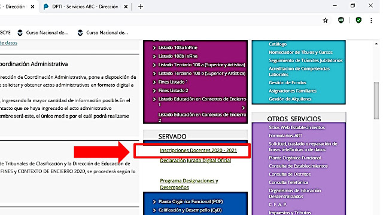Screen dimensions: 383x215
Task: Close the first browser tab
Action: coord(32,7)
